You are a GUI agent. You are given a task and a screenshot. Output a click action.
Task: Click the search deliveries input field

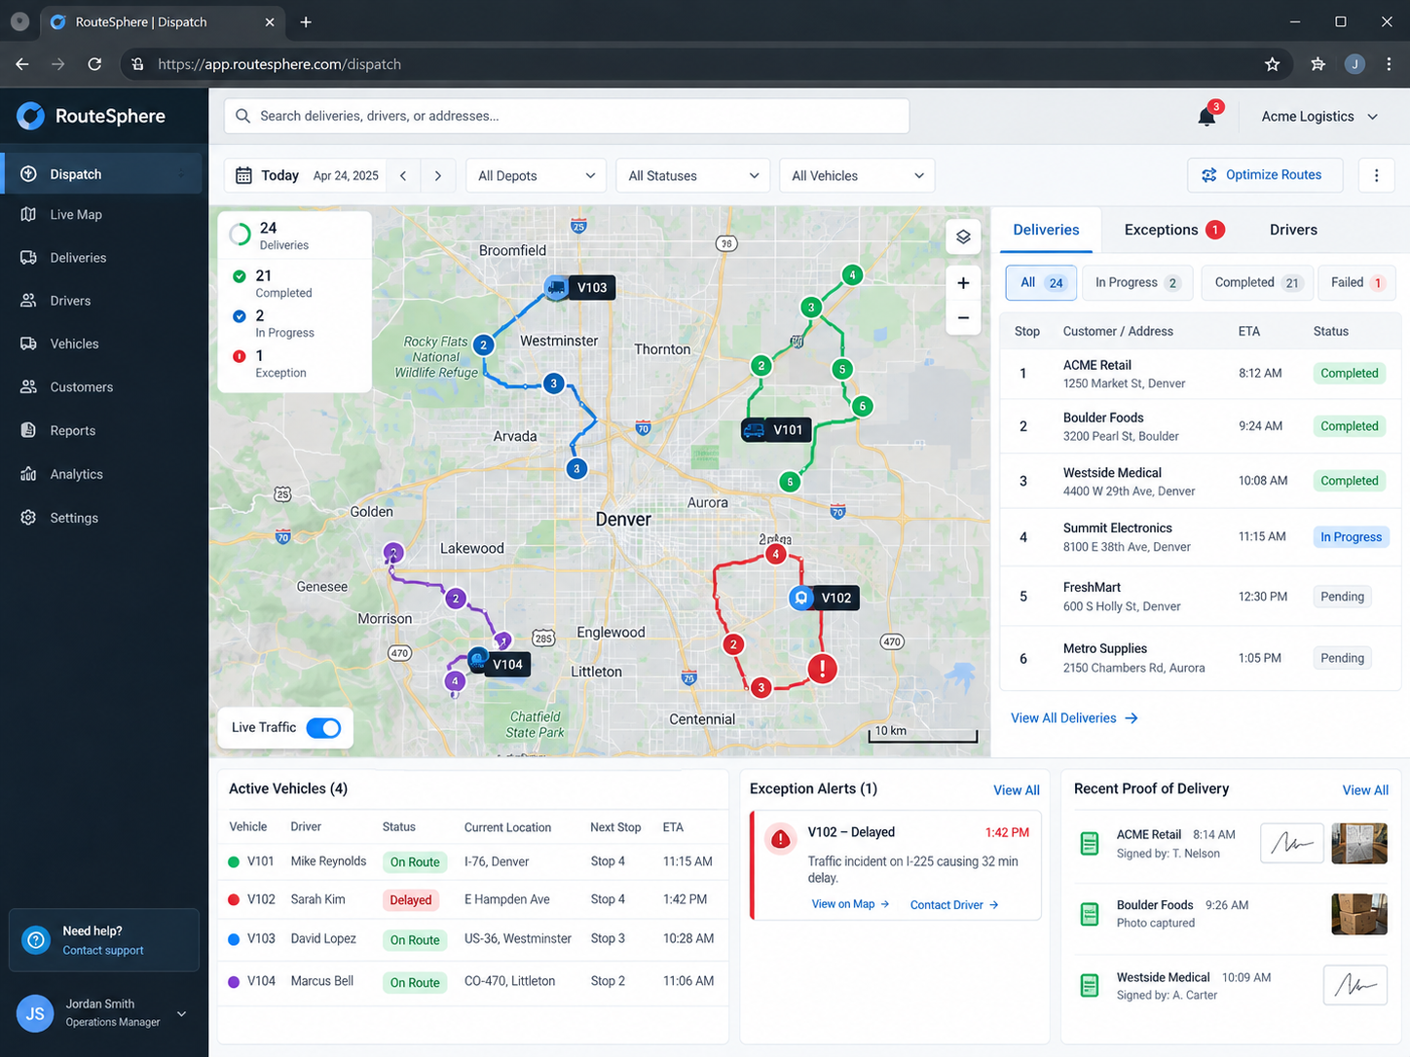567,116
